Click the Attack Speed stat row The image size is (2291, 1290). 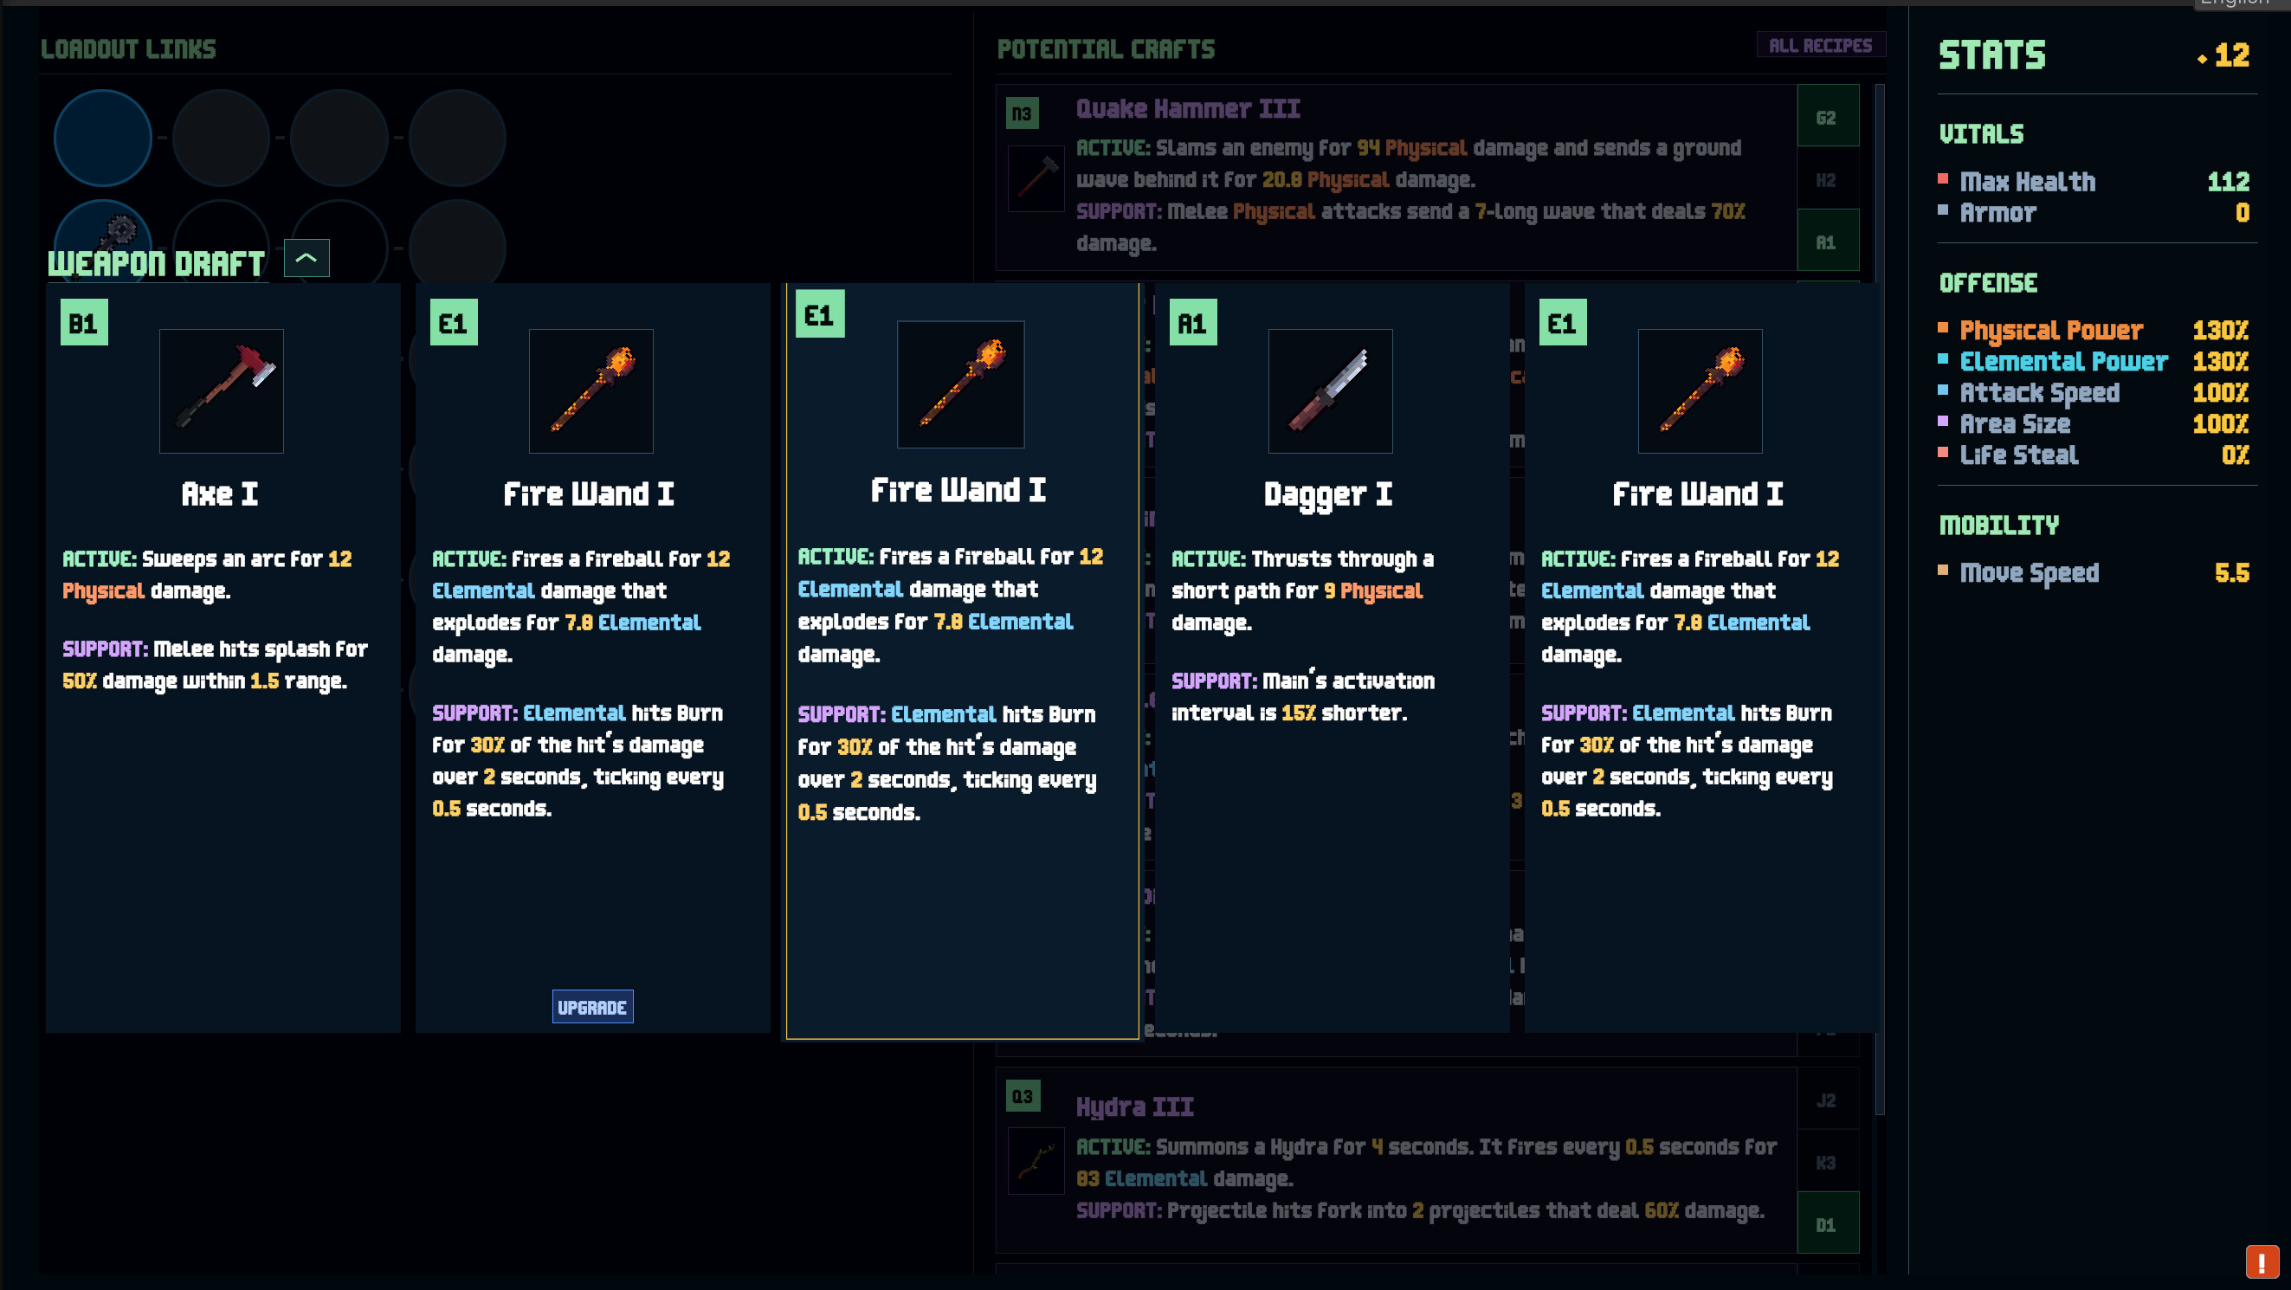tap(2094, 393)
